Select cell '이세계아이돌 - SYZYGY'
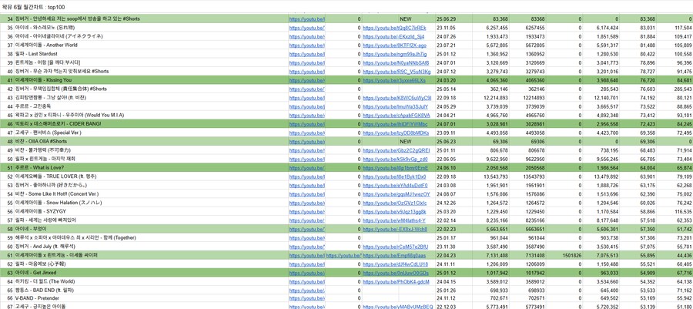The height and width of the screenshot is (309, 693). (x=151, y=211)
